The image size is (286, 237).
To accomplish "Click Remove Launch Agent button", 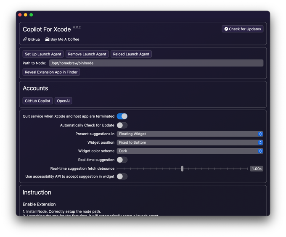I will pos(87,54).
